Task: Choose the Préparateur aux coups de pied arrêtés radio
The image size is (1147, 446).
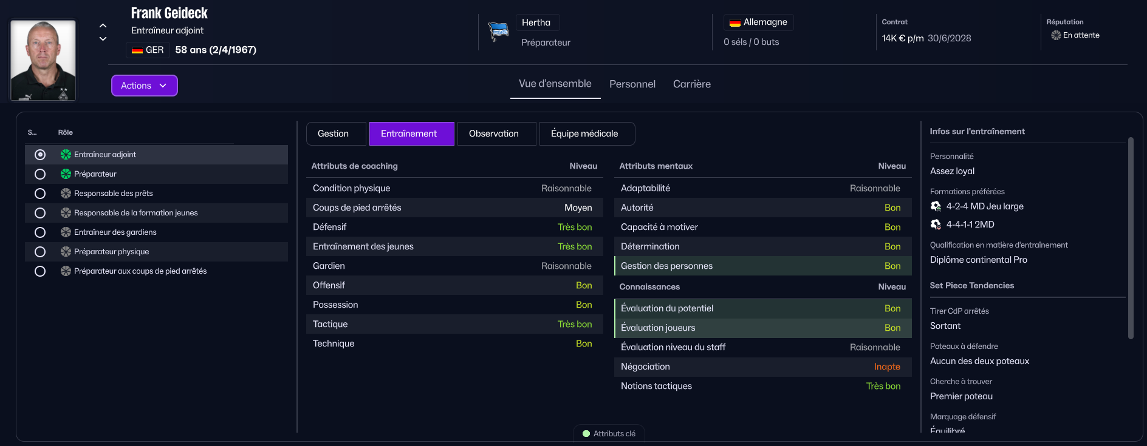Action: tap(40, 271)
